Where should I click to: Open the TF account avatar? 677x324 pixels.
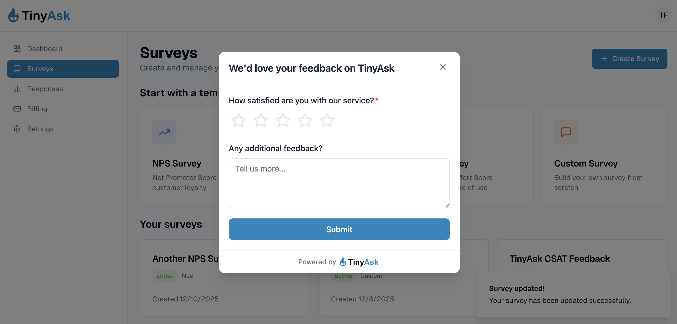pyautogui.click(x=663, y=15)
